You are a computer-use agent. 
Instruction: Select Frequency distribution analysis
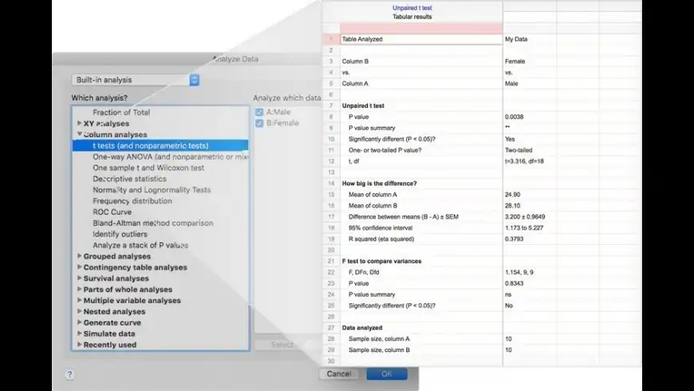(x=132, y=201)
